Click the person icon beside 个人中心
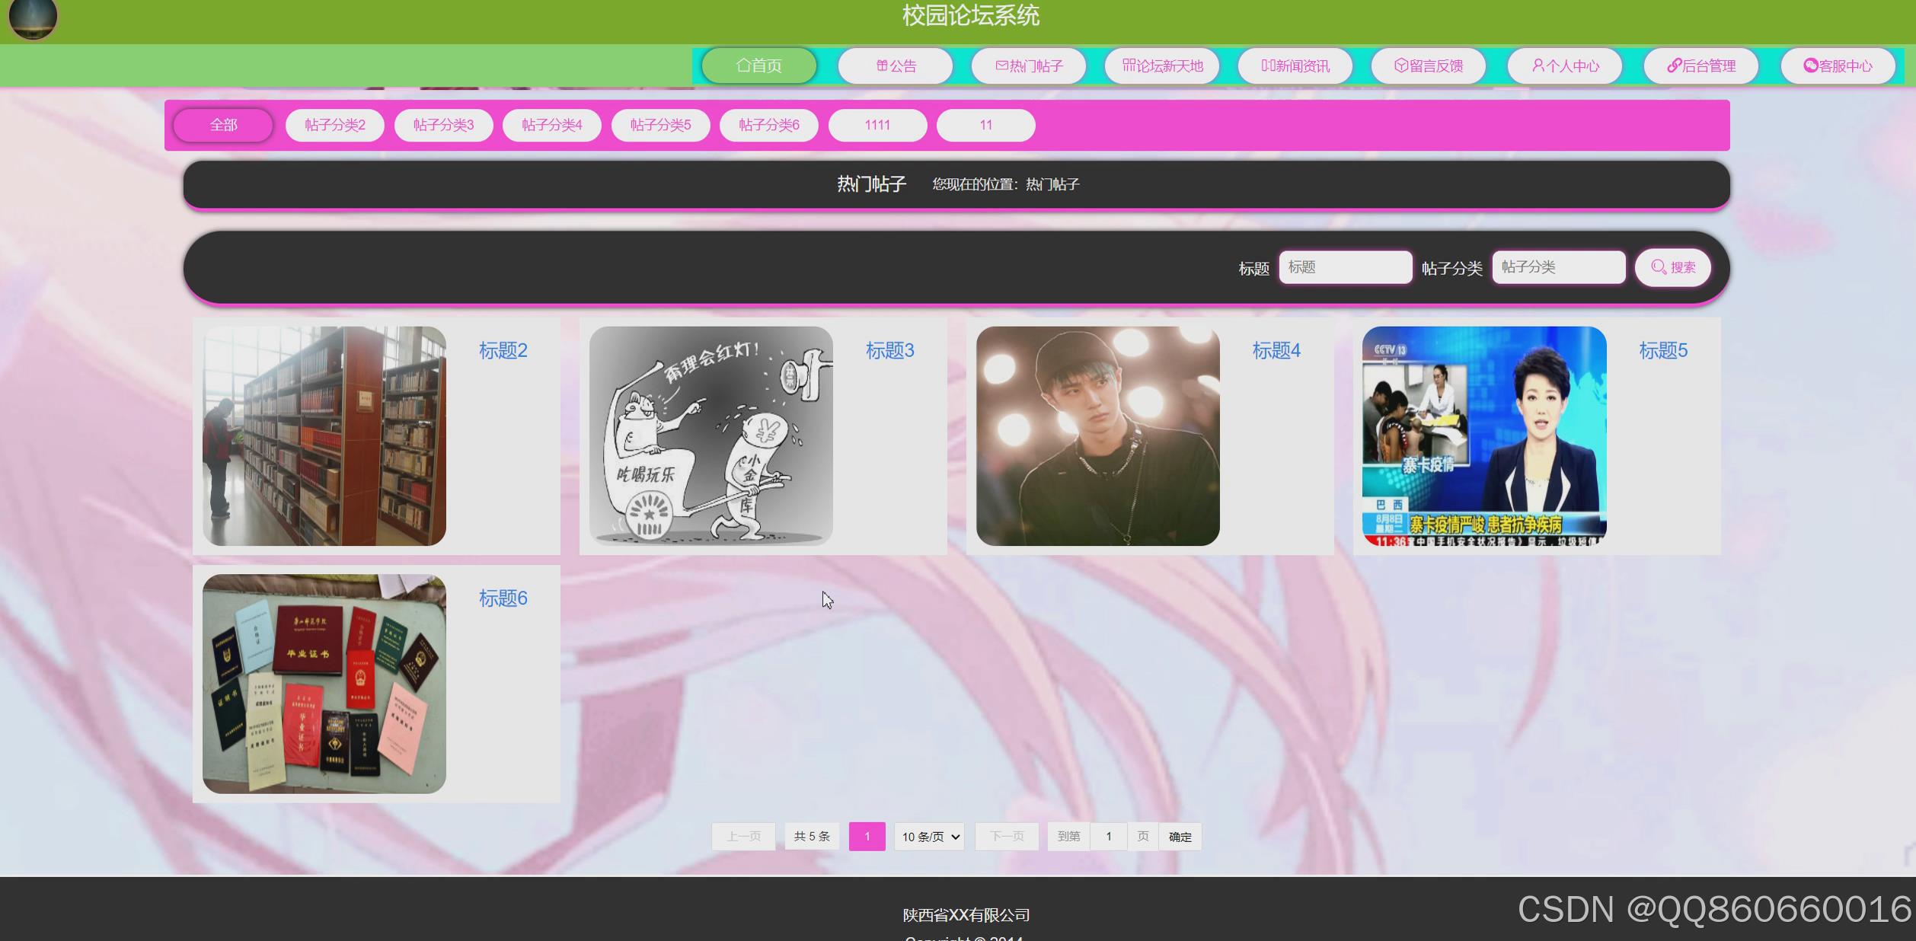Screen dimensions: 1916x941 1538,65
